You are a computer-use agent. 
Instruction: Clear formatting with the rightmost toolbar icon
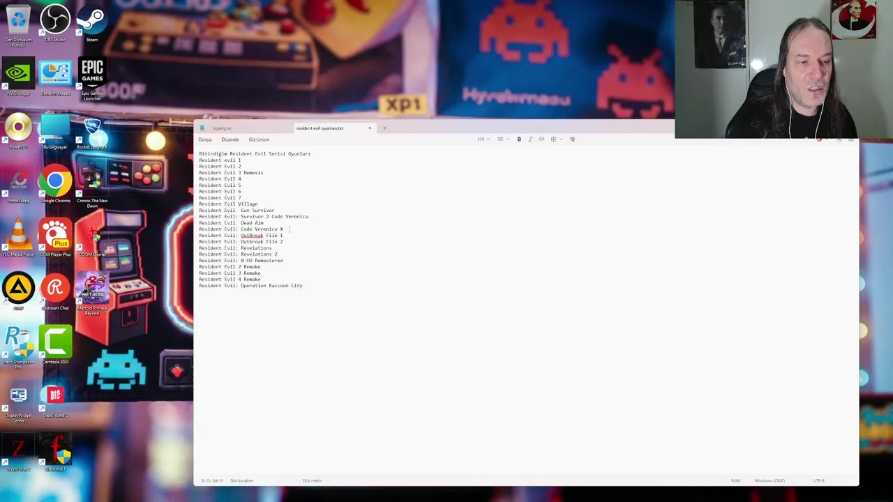point(572,139)
